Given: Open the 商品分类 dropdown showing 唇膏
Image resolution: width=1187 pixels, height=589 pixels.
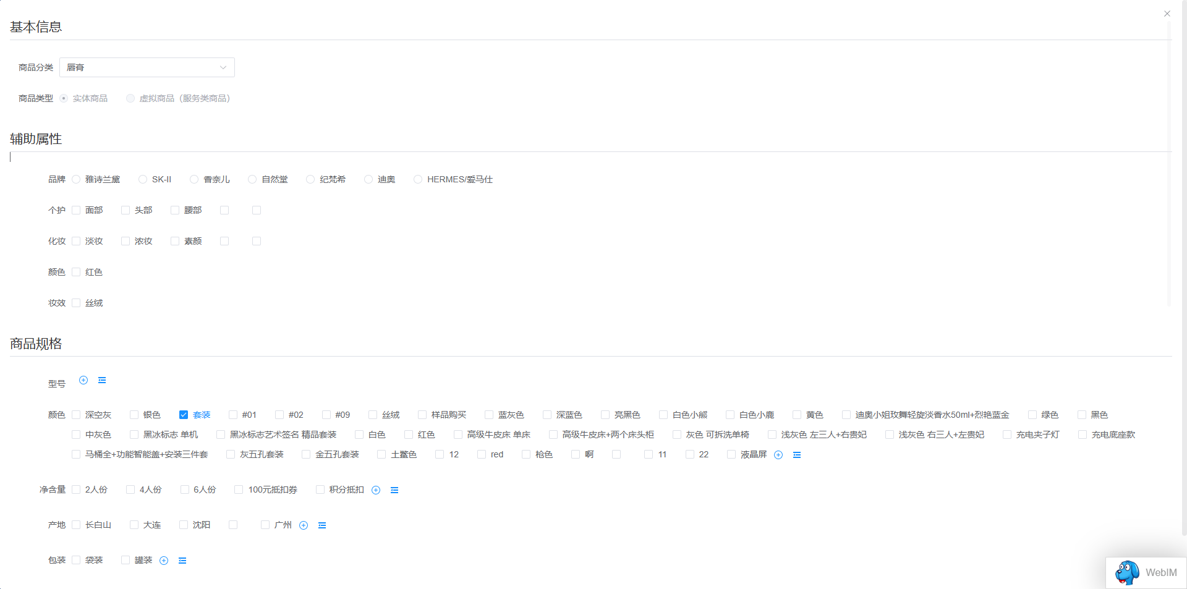Looking at the screenshot, I should click(x=147, y=67).
